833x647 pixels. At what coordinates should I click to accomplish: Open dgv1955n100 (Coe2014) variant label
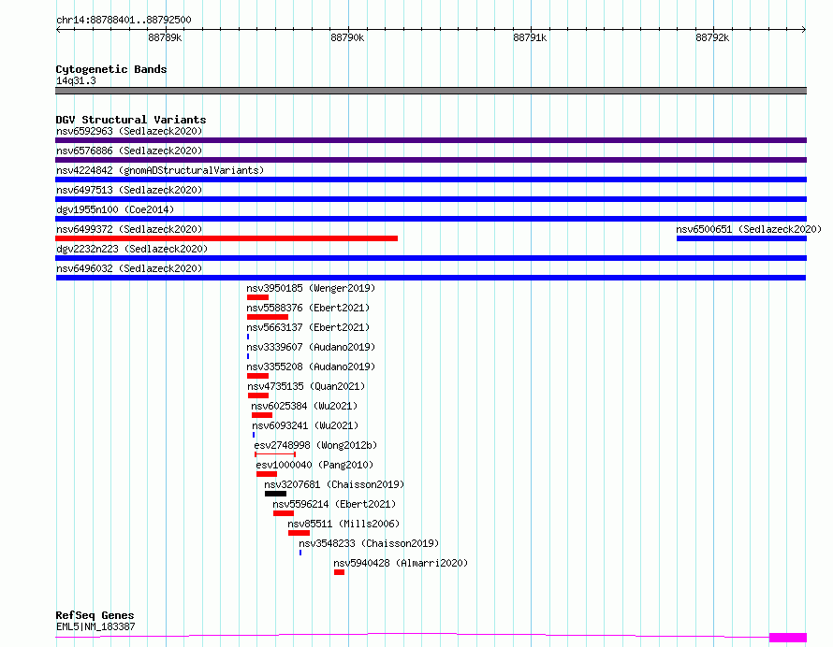pos(115,209)
